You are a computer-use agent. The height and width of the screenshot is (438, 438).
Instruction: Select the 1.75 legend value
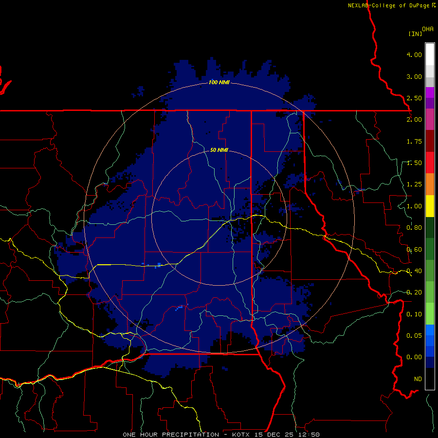[414, 141]
